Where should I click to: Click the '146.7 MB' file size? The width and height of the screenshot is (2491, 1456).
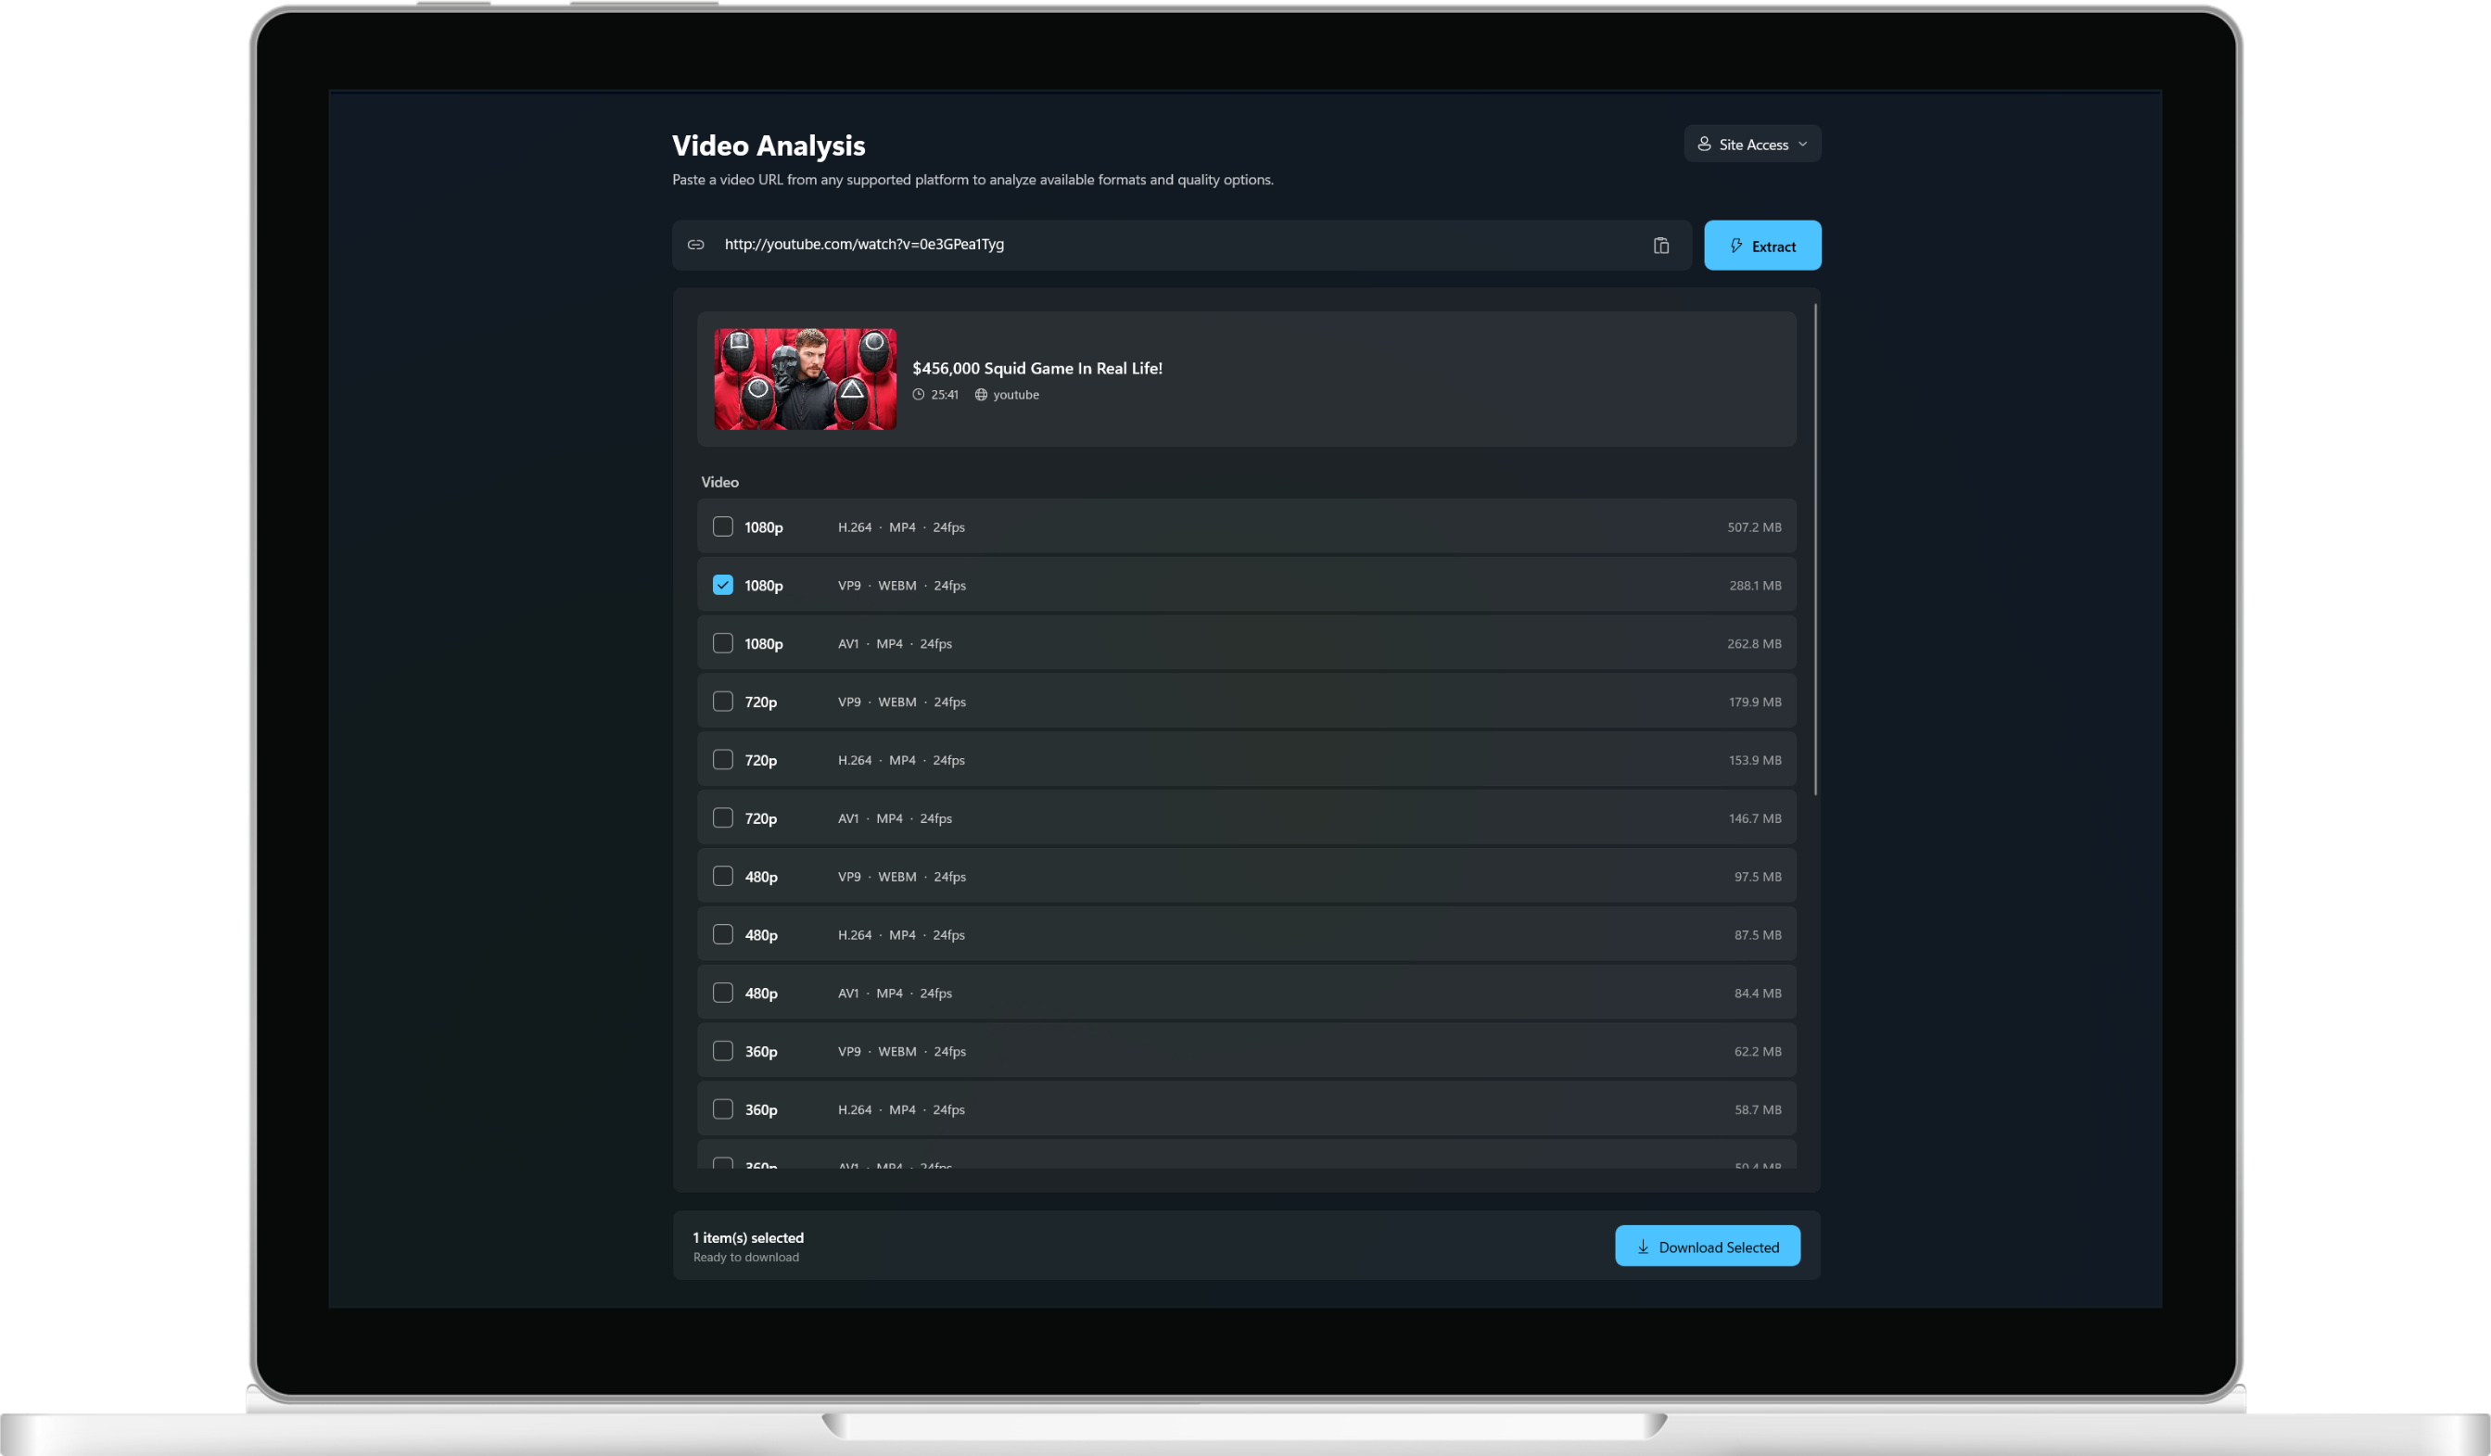[x=1755, y=818]
